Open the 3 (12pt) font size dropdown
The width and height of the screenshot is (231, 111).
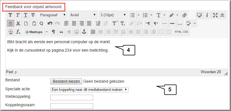click(113, 15)
